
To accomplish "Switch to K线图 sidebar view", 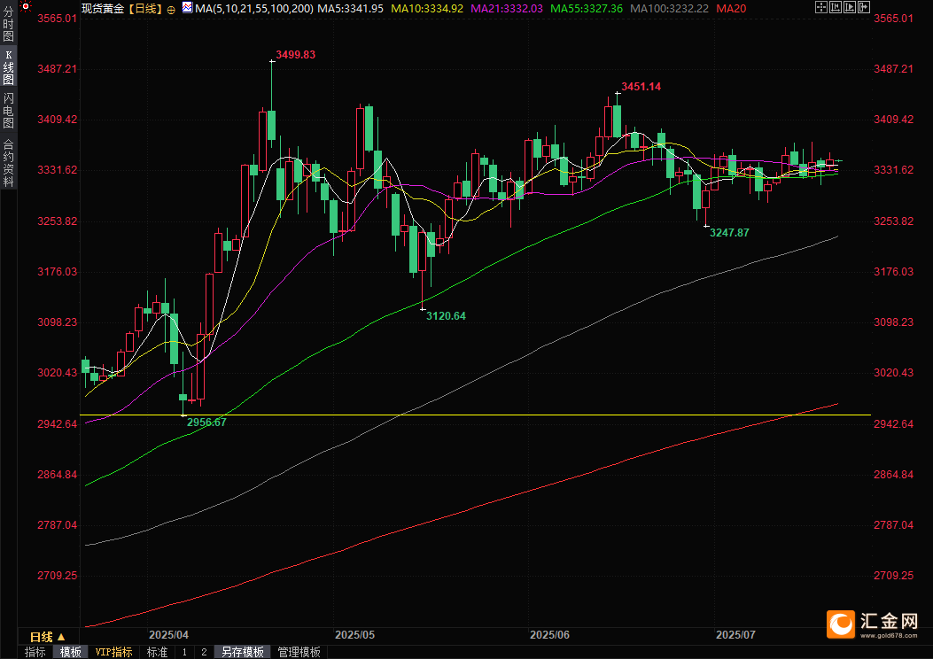I will (8, 67).
